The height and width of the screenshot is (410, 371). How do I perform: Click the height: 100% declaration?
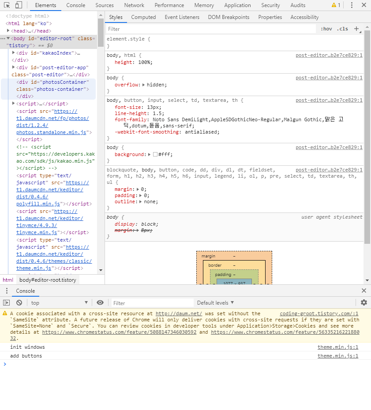pyautogui.click(x=133, y=62)
